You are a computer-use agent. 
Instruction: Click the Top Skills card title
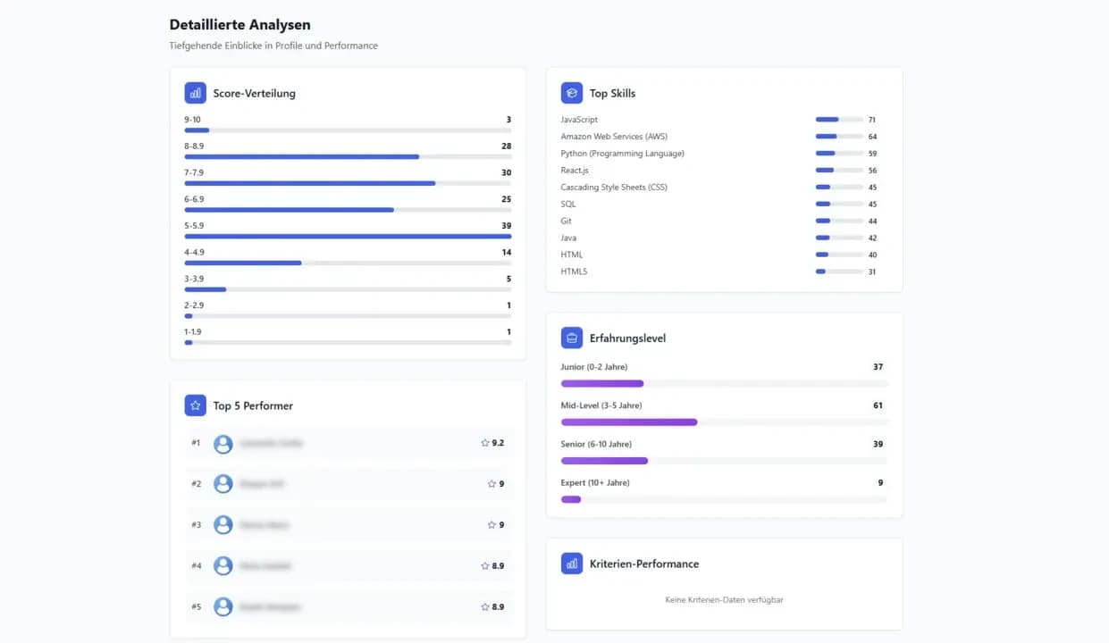612,93
